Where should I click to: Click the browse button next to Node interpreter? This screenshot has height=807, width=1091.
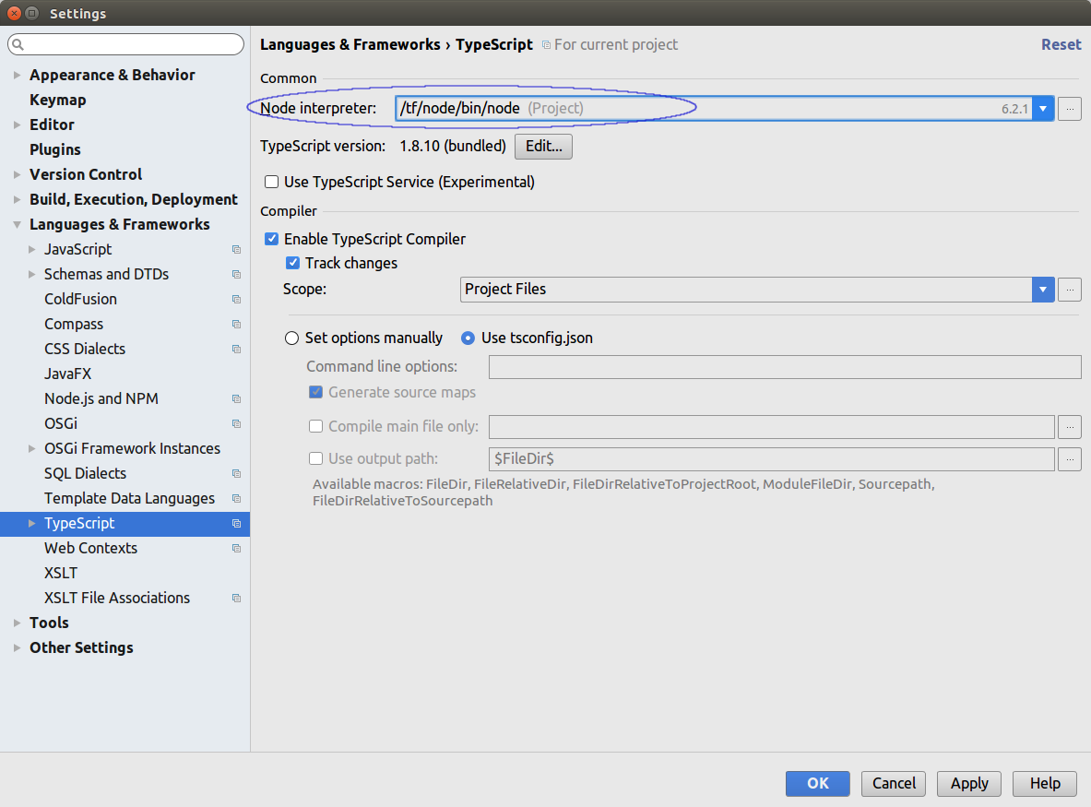pos(1070,109)
